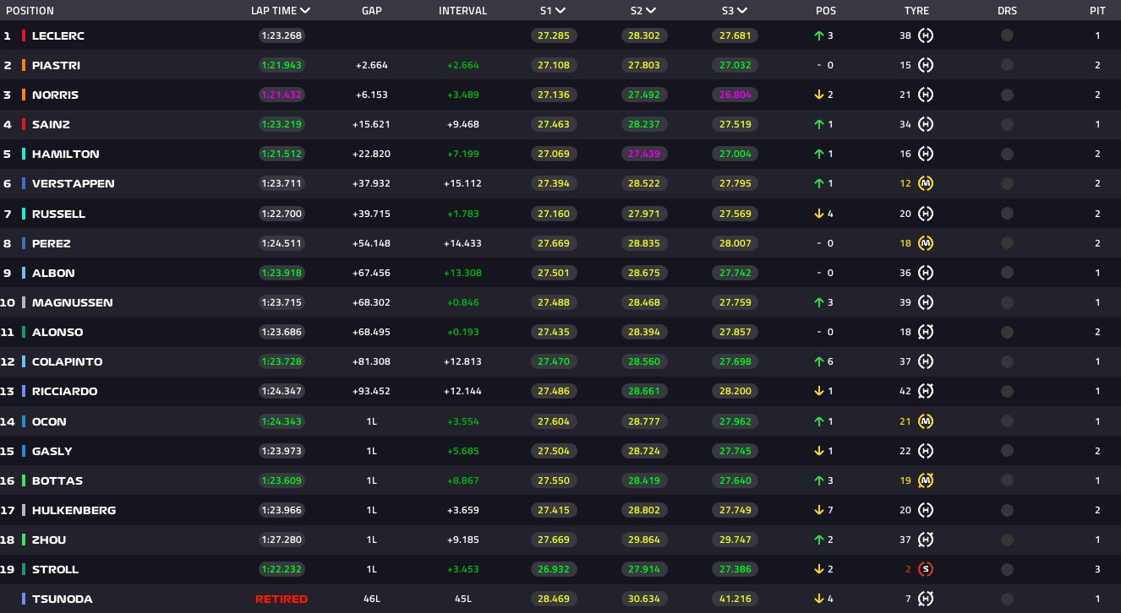This screenshot has width=1121, height=613.
Task: Click Leclerc's hard tyre icon
Action: pos(926,35)
